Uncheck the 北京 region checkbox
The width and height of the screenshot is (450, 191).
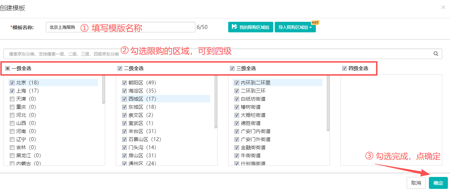click(x=12, y=83)
